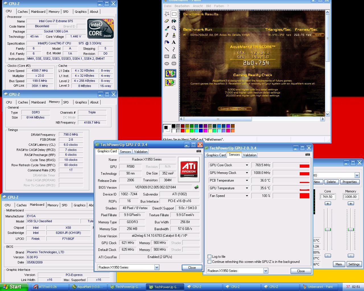Select the Line tool in Paint
Viewport: 364px width, 291px height.
[x=167, y=49]
